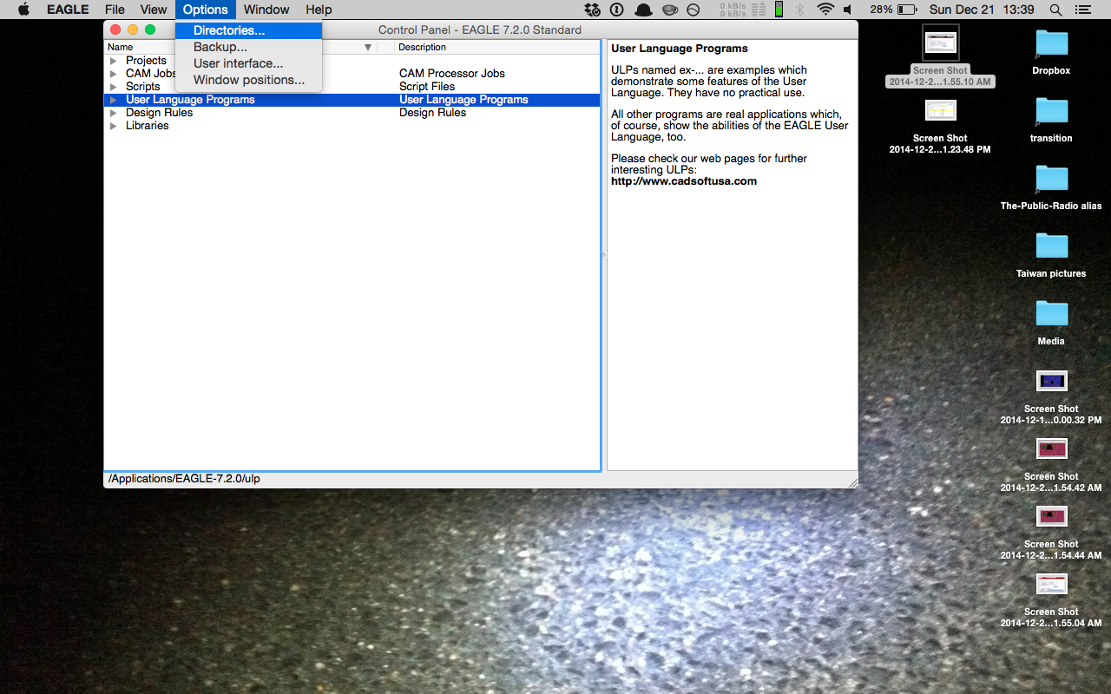
Task: Expand the CAM Jobs tree node
Action: click(x=114, y=74)
